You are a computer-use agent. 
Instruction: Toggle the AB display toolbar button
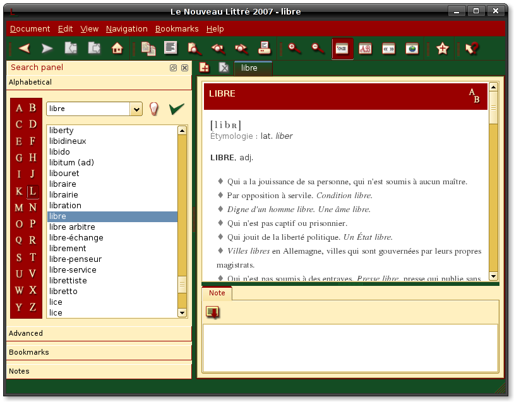tap(365, 49)
